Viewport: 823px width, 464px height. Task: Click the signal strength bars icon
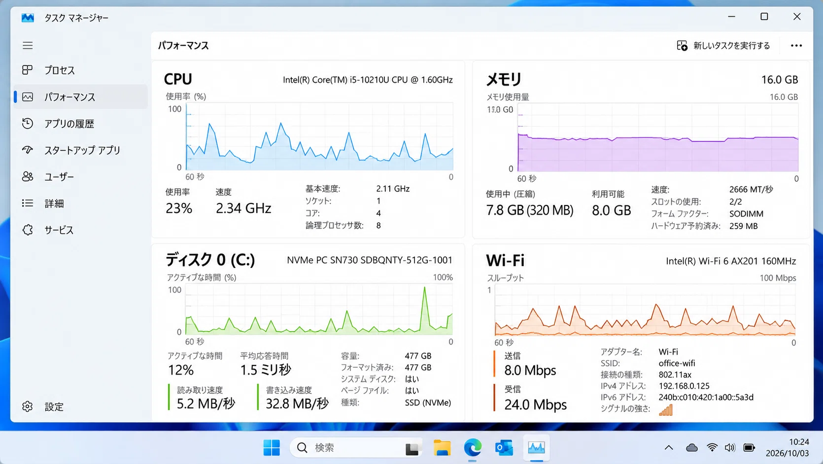(x=666, y=410)
